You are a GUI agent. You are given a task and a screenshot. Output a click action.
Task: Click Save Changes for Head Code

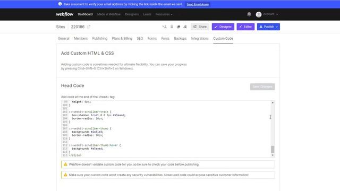262,86
